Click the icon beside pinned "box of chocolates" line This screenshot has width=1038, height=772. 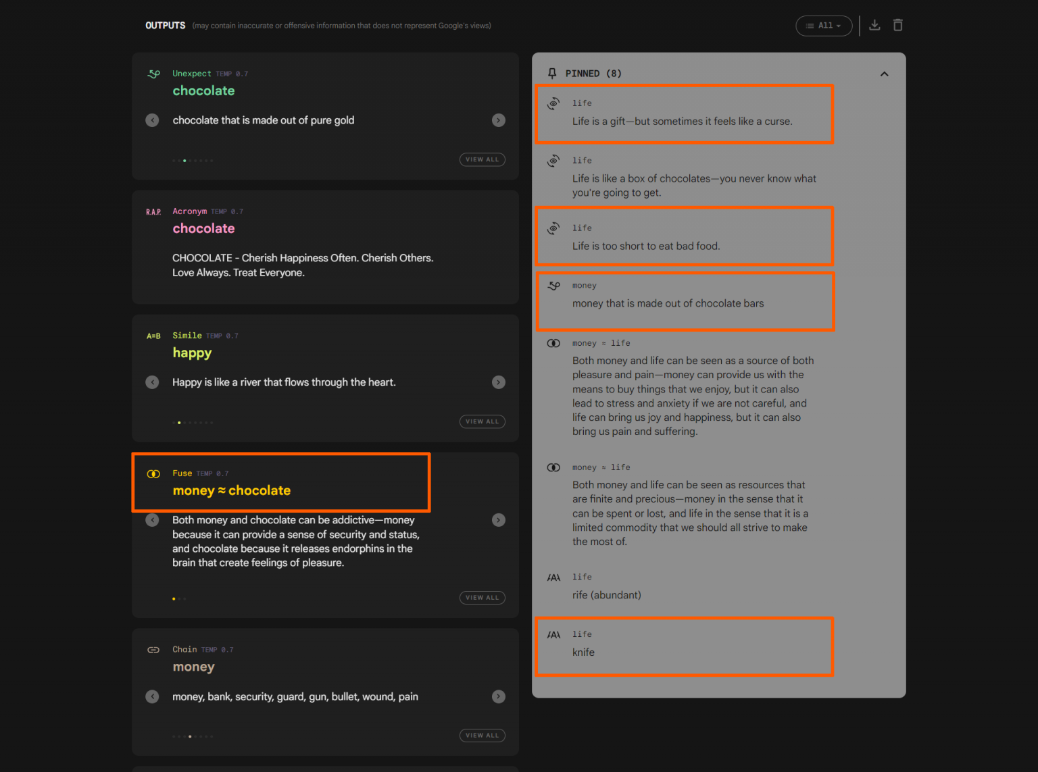(553, 161)
